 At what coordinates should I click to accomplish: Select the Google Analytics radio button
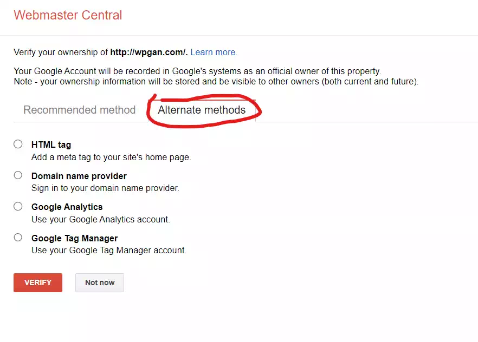[x=18, y=206]
